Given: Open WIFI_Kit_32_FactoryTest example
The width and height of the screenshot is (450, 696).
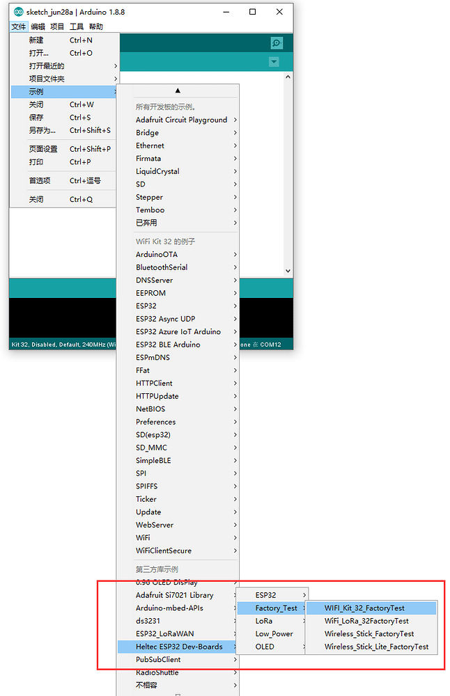Looking at the screenshot, I should (x=364, y=608).
